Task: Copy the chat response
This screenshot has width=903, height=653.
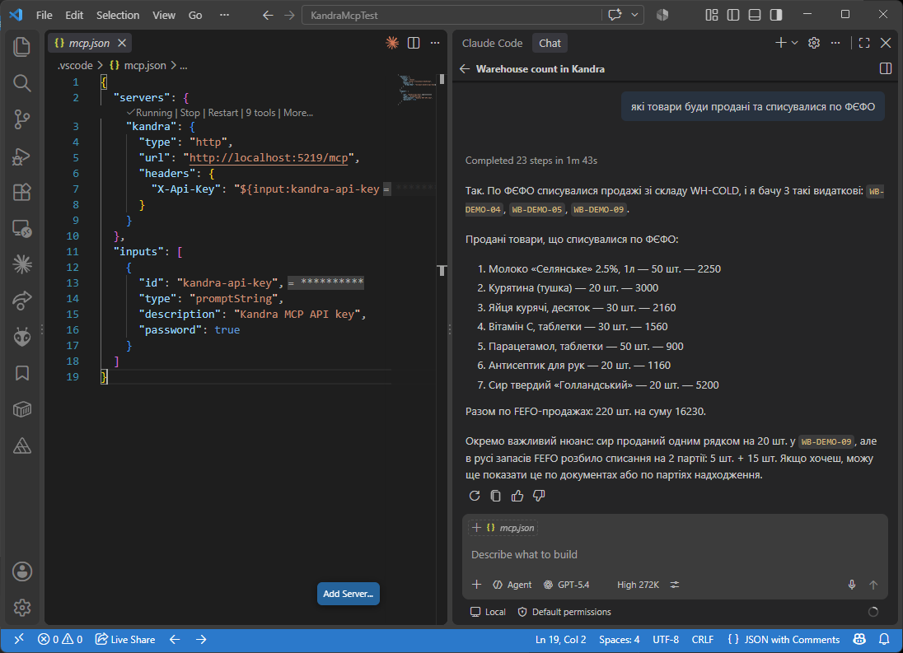Action: point(495,496)
